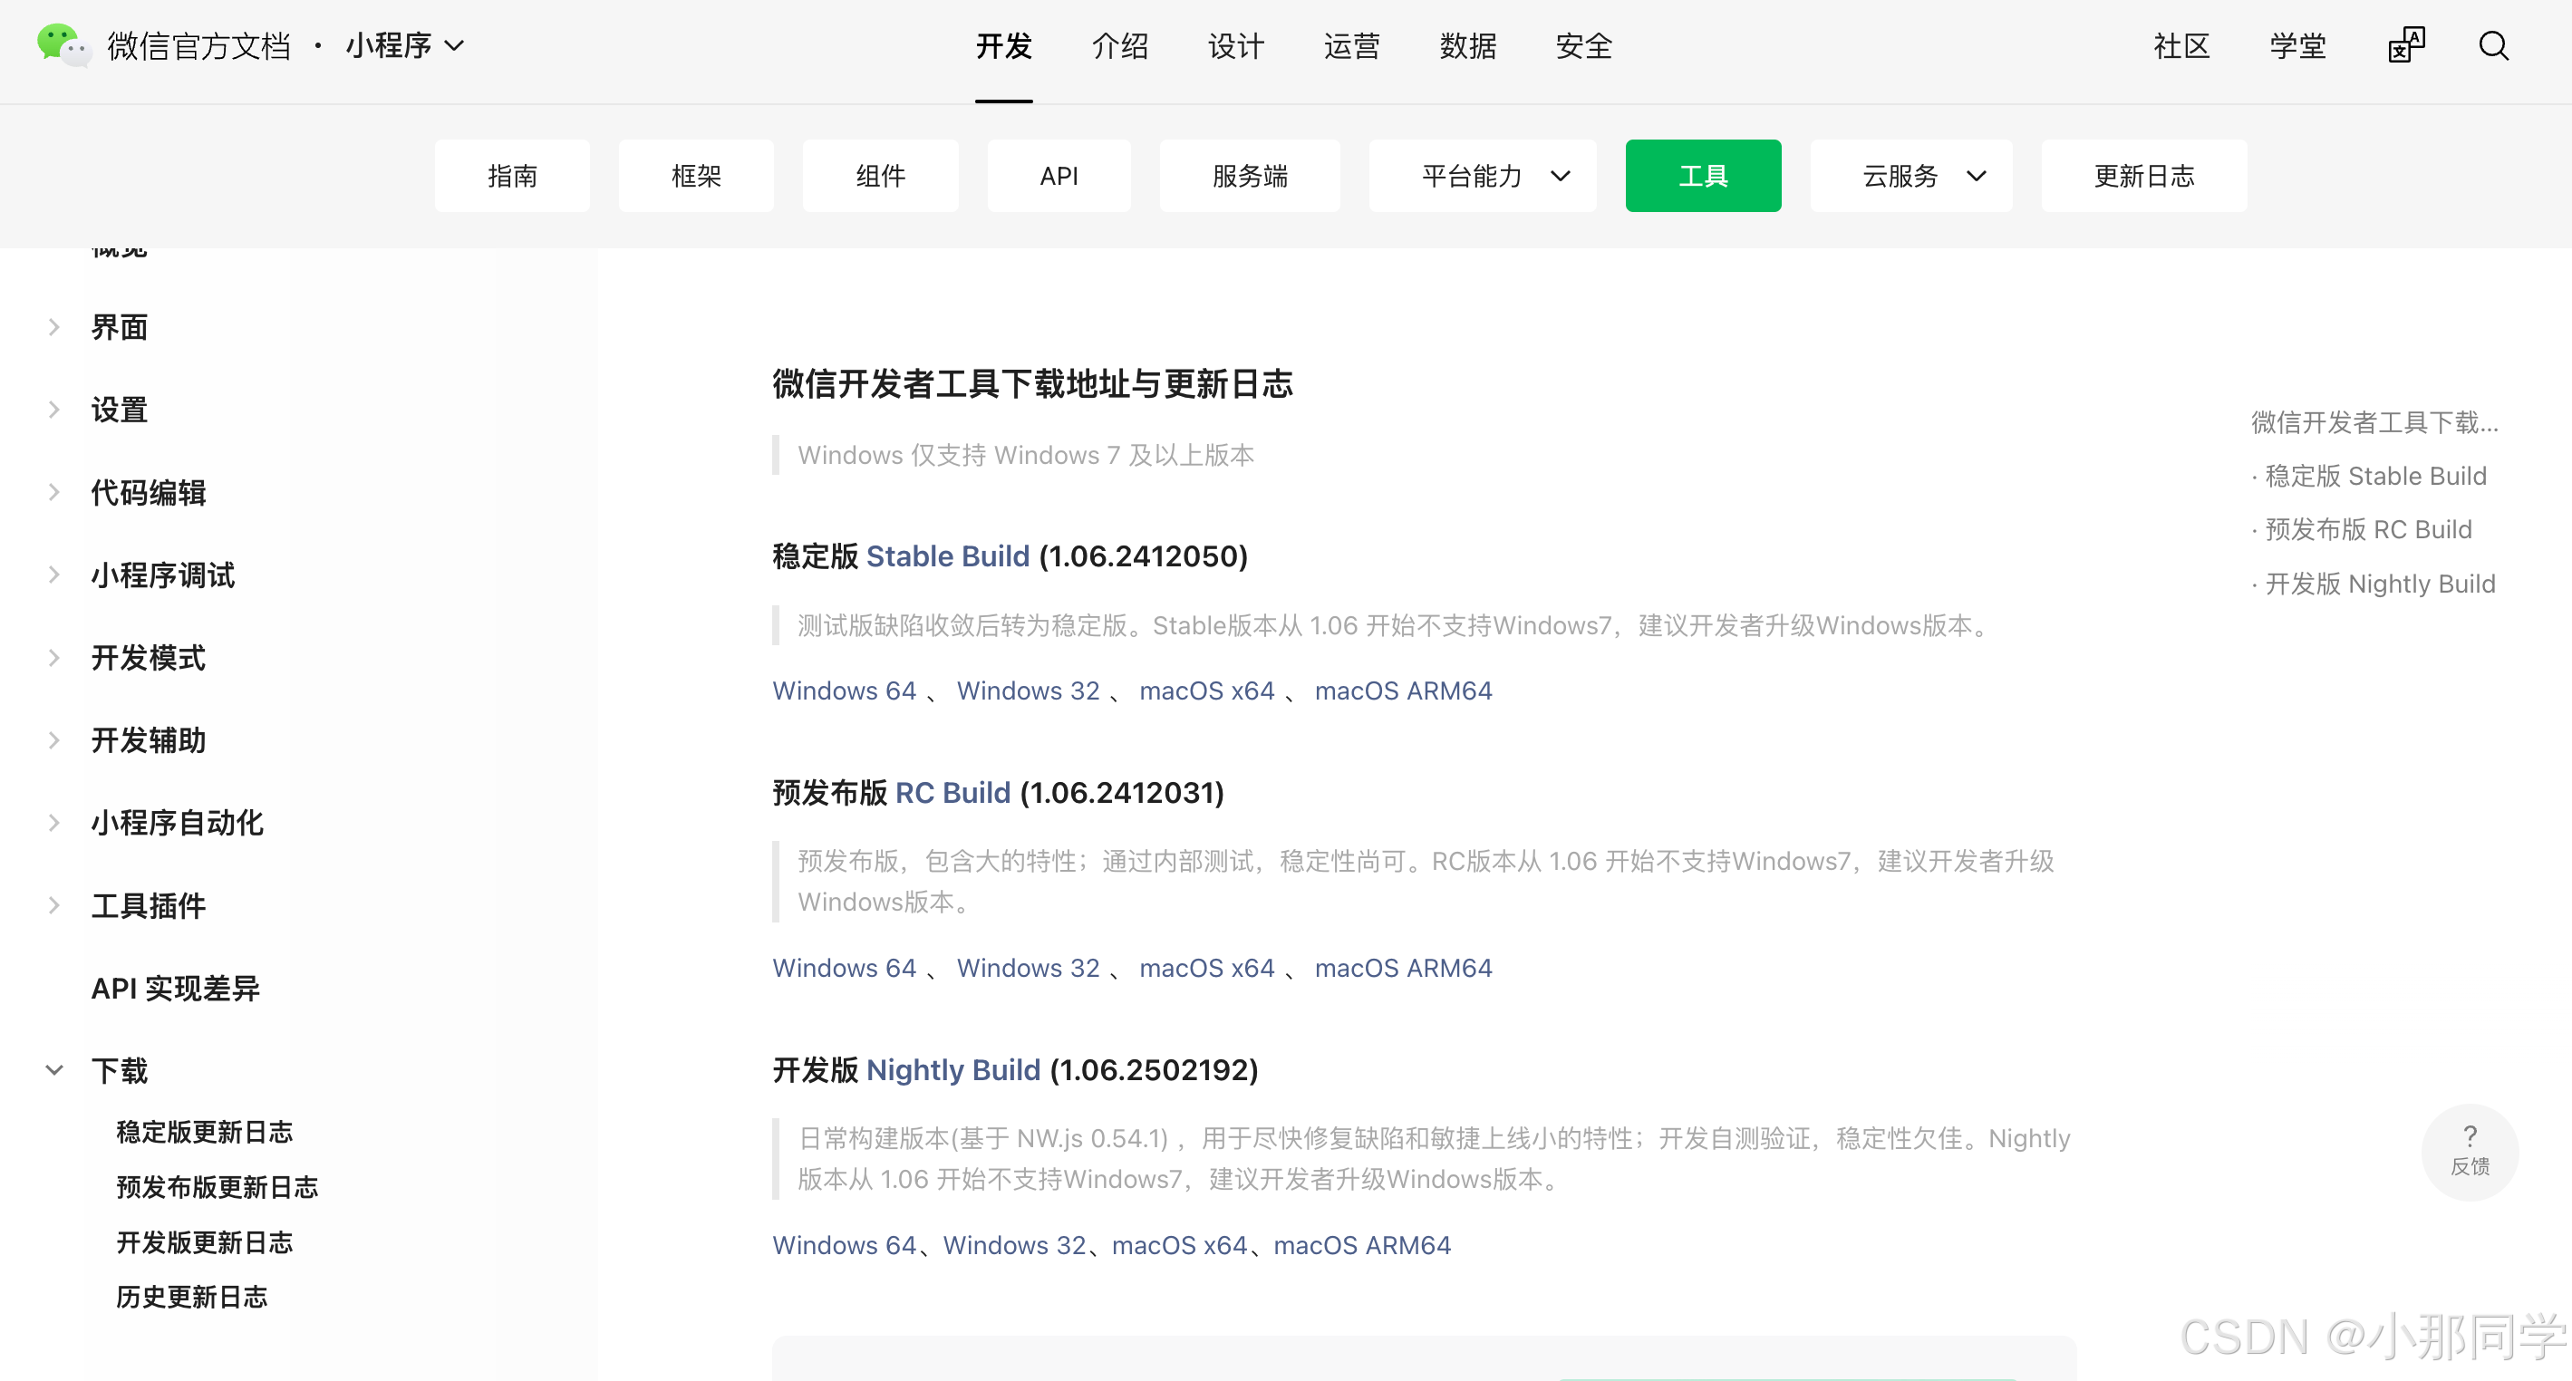Open 稳定版更新日志 sidebar item

[205, 1132]
